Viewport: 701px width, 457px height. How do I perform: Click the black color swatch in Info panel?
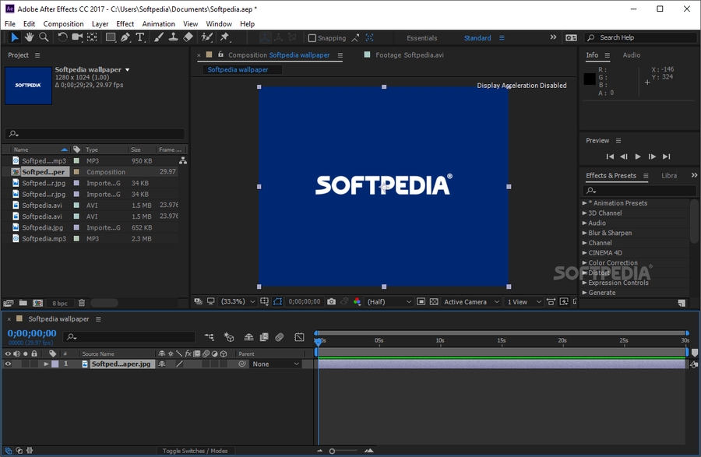[590, 79]
